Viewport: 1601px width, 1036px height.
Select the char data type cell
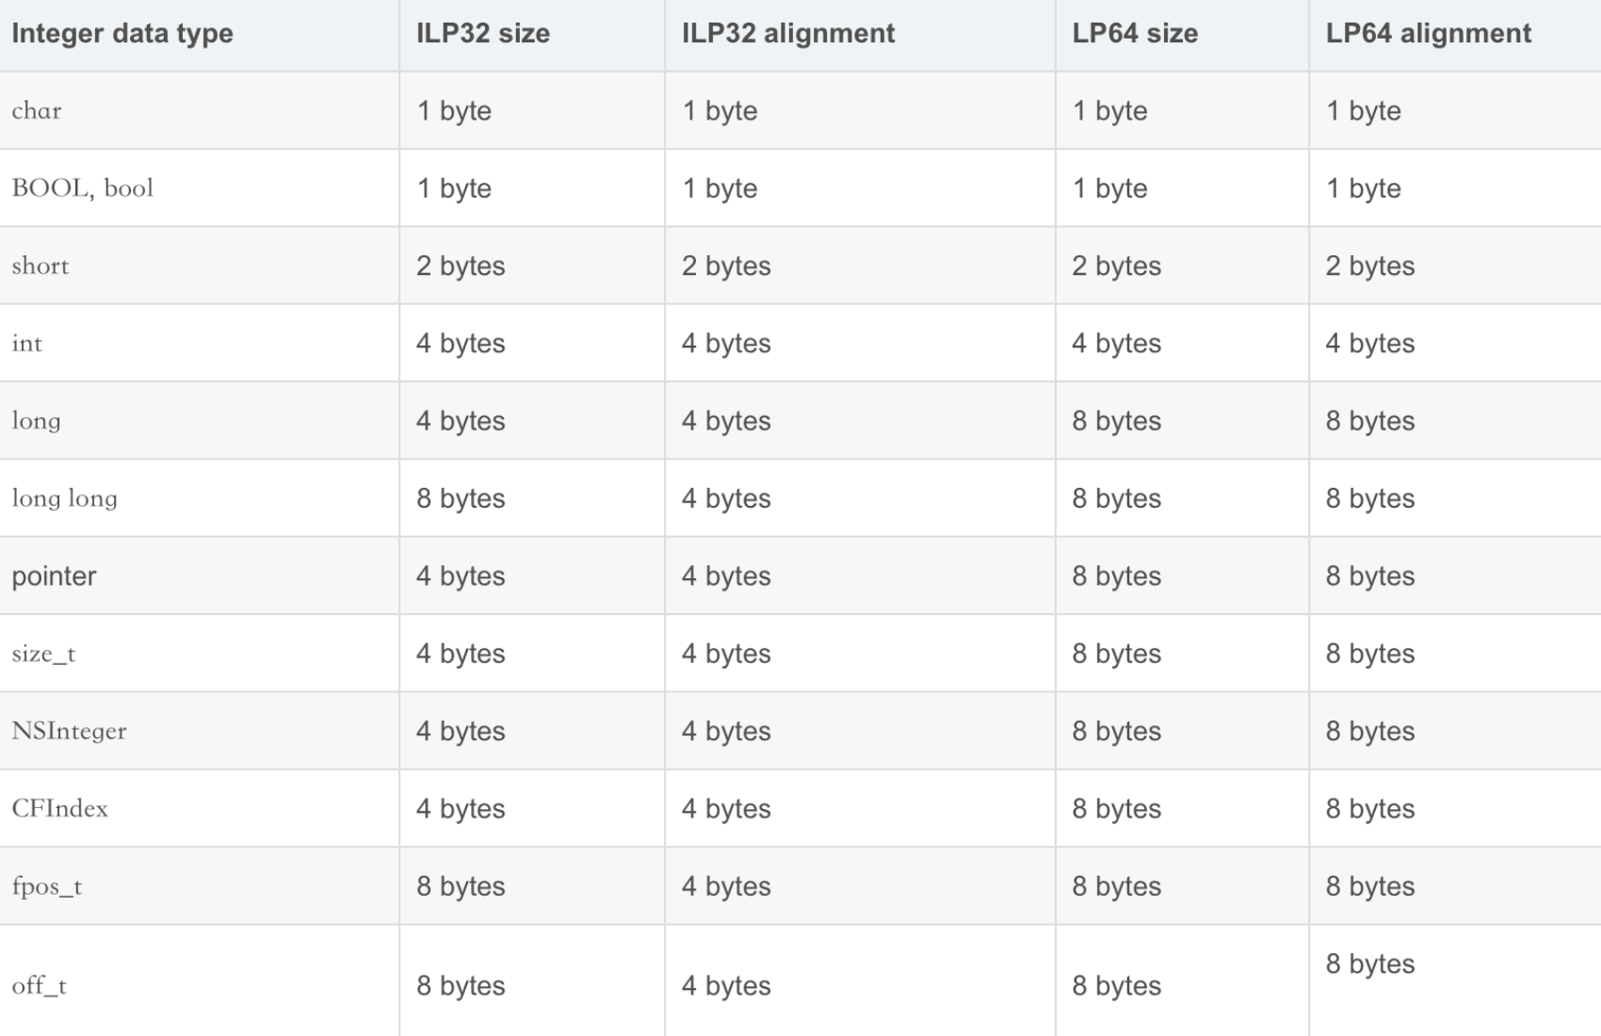click(x=37, y=111)
